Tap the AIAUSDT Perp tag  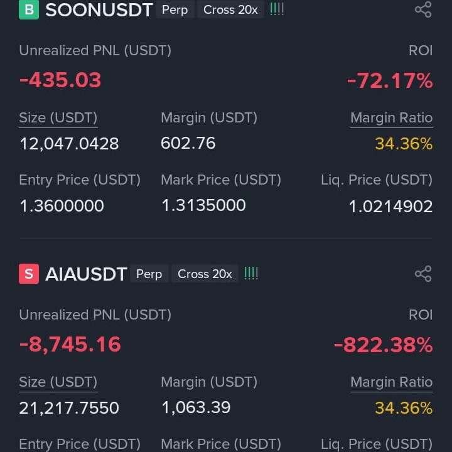(149, 274)
